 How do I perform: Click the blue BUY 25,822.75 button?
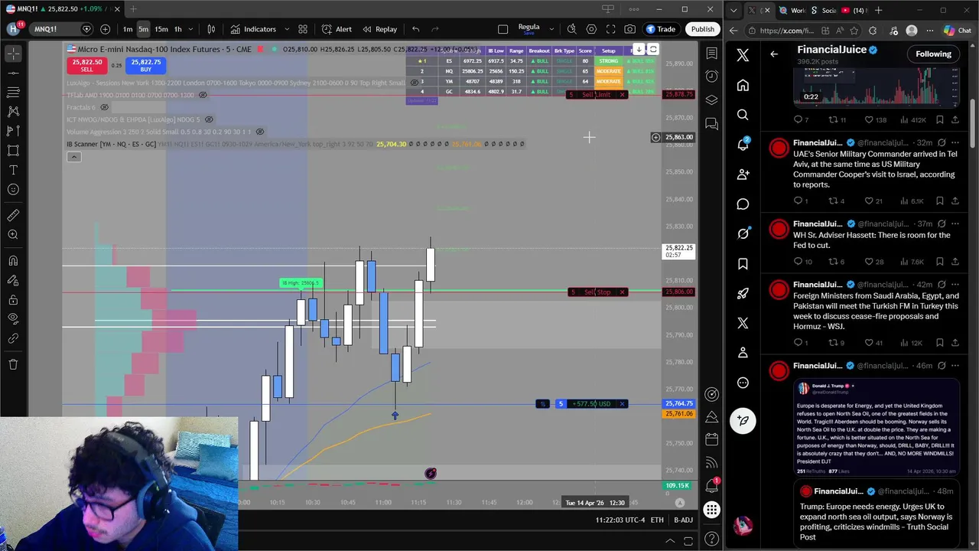pyautogui.click(x=145, y=66)
